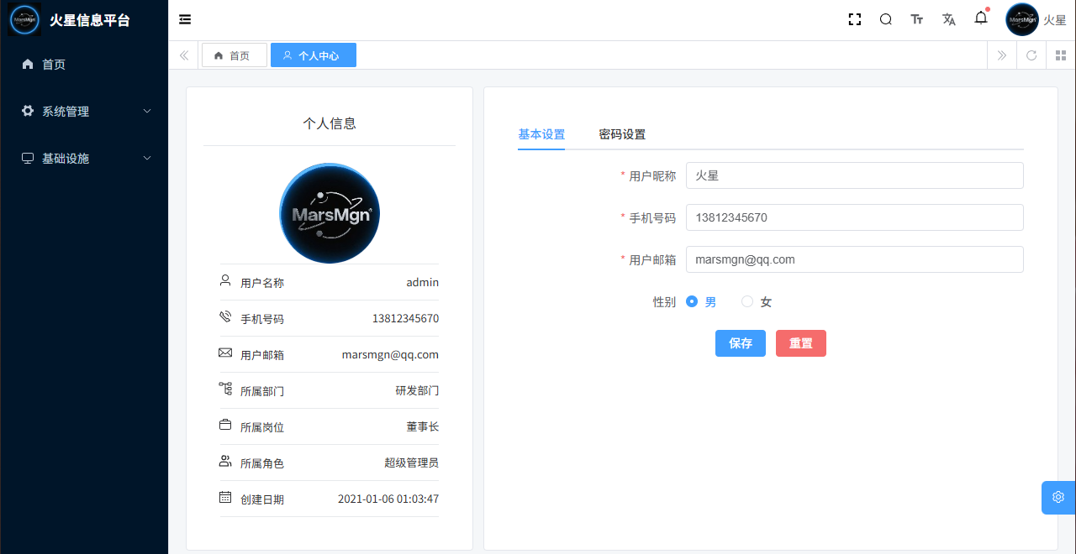Click the 保存 button
Screen dimensions: 1076x554
[x=740, y=343]
